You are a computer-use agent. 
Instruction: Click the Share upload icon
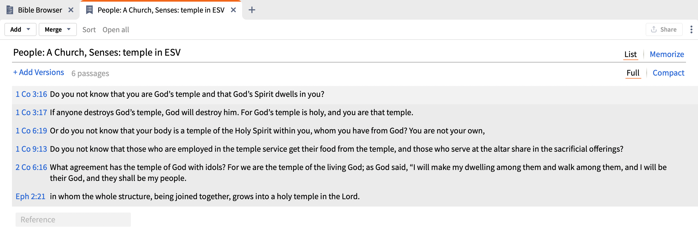[x=654, y=29]
